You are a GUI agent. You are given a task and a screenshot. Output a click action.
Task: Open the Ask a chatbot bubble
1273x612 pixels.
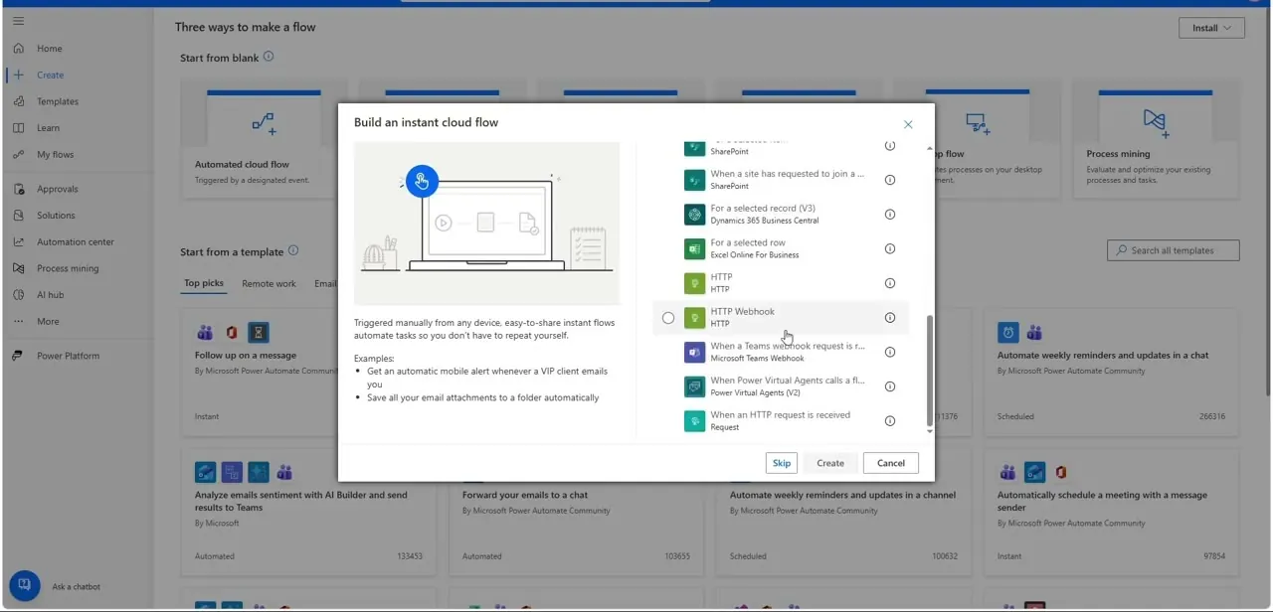click(25, 586)
